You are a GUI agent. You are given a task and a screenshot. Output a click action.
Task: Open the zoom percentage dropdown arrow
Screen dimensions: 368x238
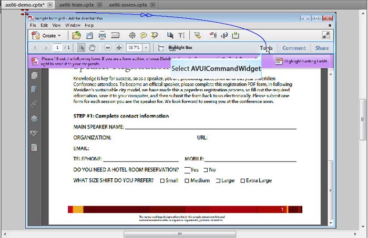click(147, 48)
